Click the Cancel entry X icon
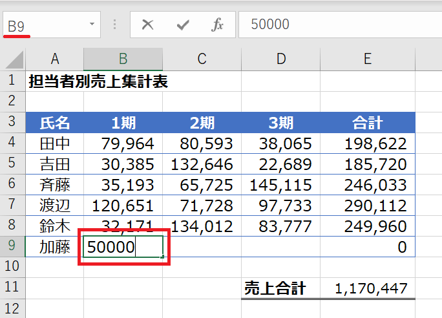442x318 pixels. coord(148,25)
